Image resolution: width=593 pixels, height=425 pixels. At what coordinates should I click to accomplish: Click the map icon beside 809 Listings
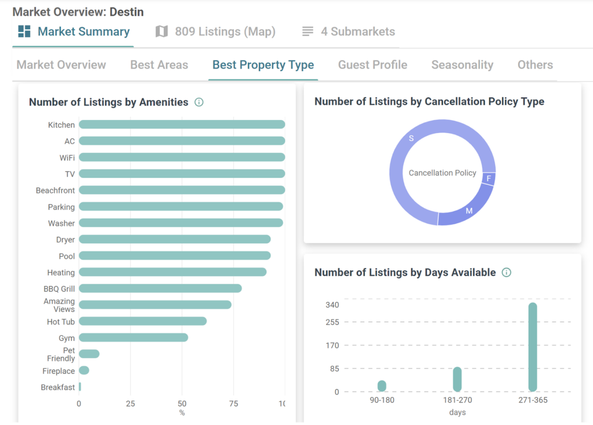tap(162, 31)
